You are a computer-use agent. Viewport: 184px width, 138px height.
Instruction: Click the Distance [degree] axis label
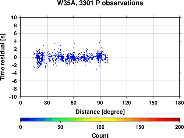pyautogui.click(x=100, y=112)
